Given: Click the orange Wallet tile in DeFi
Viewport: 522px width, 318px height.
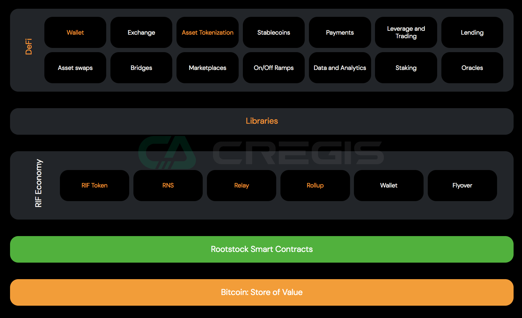Looking at the screenshot, I should 75,32.
